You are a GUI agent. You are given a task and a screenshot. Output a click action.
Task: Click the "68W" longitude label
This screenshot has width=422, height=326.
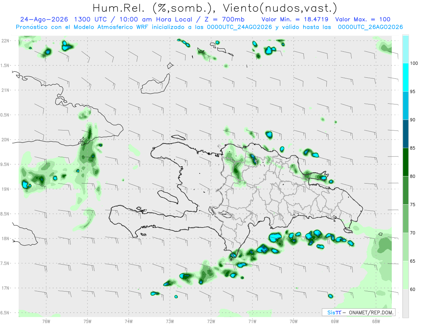[376, 321]
